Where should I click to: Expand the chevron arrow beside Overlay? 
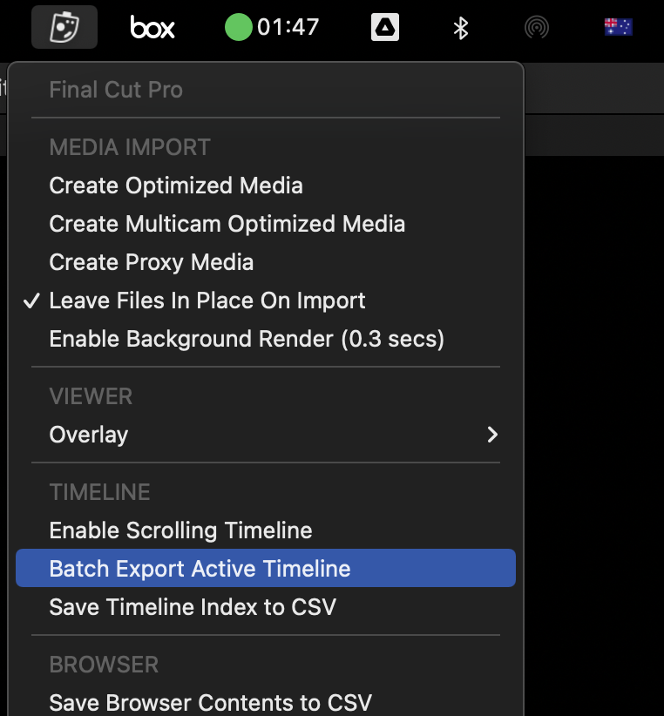click(x=491, y=435)
